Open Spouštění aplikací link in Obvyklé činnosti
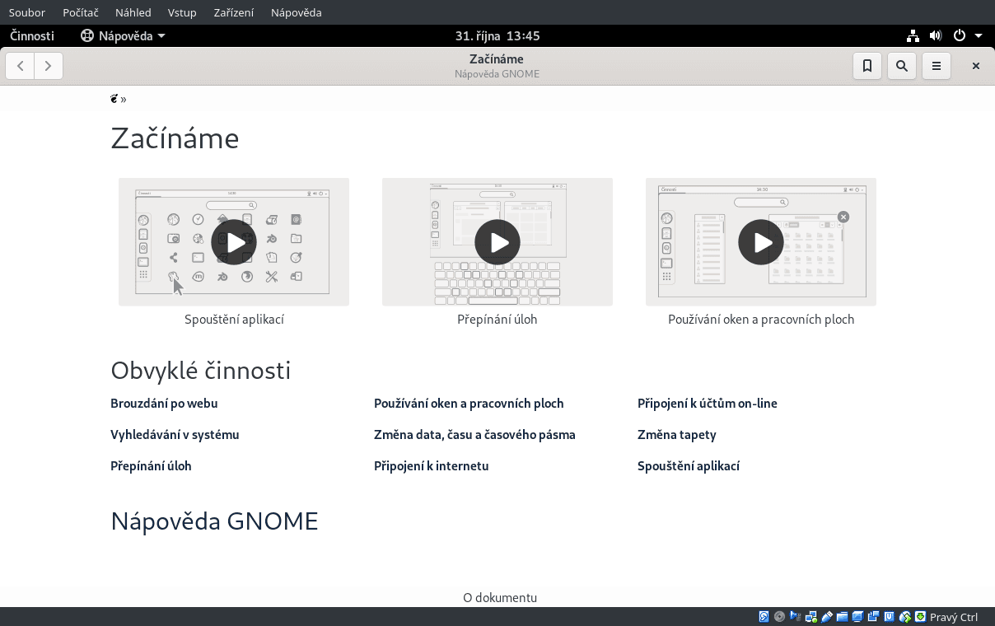This screenshot has width=995, height=626. (x=689, y=466)
